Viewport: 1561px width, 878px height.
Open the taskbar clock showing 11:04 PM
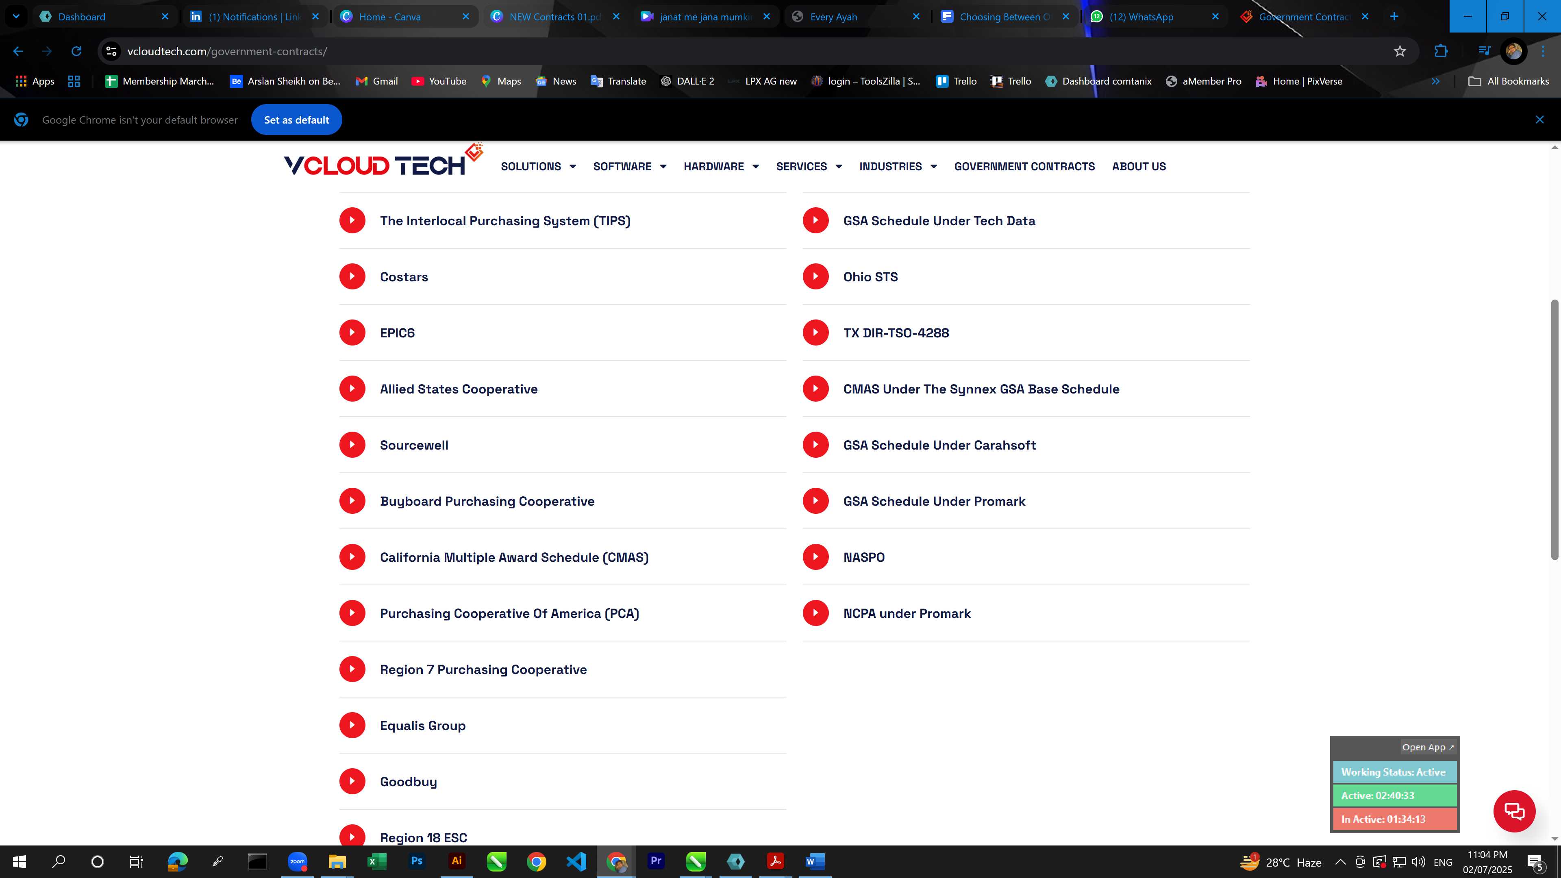click(1487, 862)
